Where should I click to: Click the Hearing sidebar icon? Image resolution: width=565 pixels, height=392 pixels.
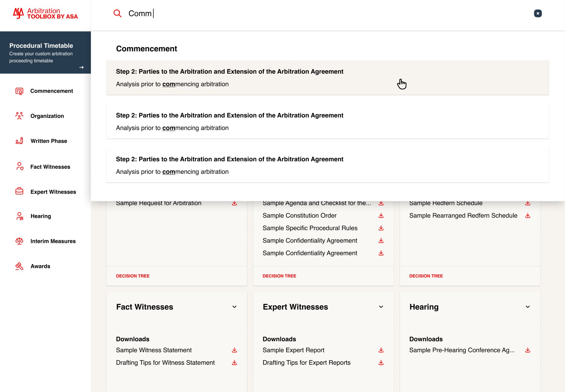19,216
